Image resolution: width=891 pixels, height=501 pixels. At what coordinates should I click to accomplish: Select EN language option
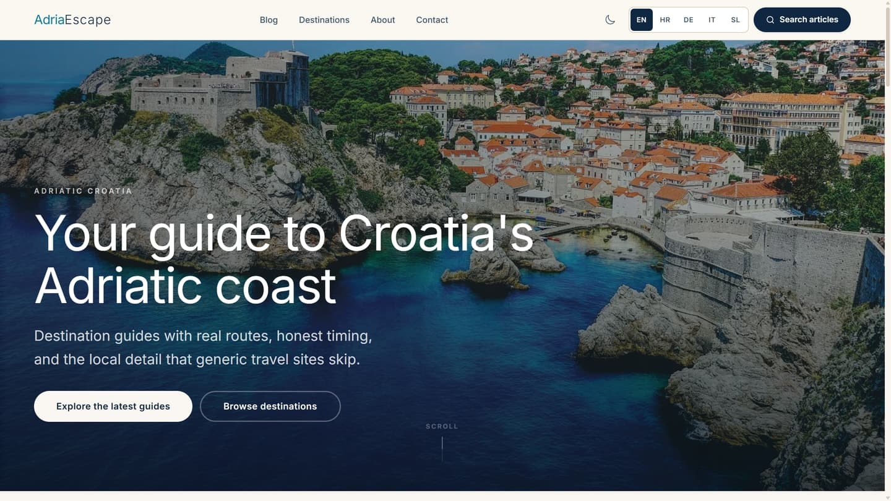coord(642,20)
